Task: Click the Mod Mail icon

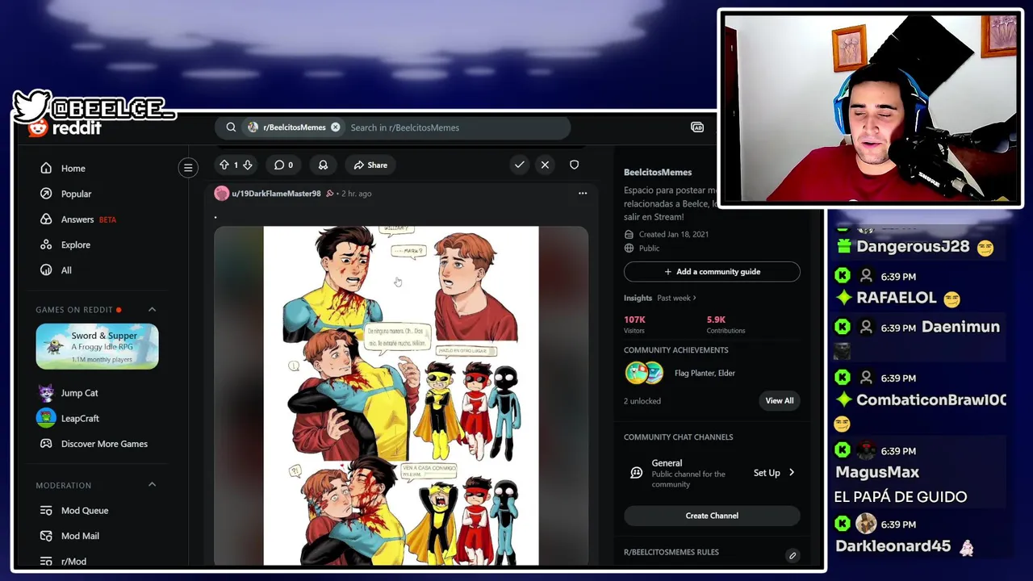Action: coord(46,536)
